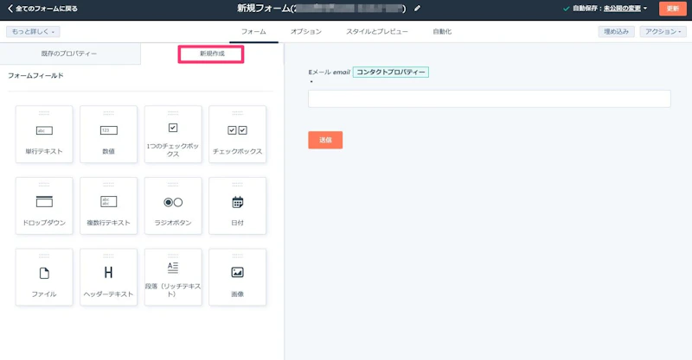
Task: Add the ヘッダーテキスト tile
Action: 109,277
